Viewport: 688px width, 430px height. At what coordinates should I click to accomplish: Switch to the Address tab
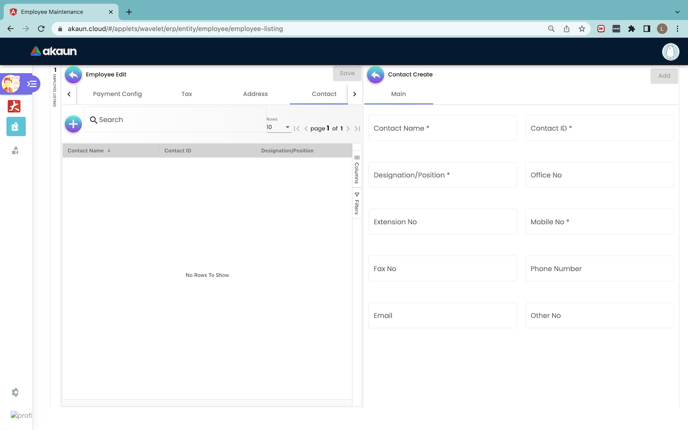click(x=255, y=94)
